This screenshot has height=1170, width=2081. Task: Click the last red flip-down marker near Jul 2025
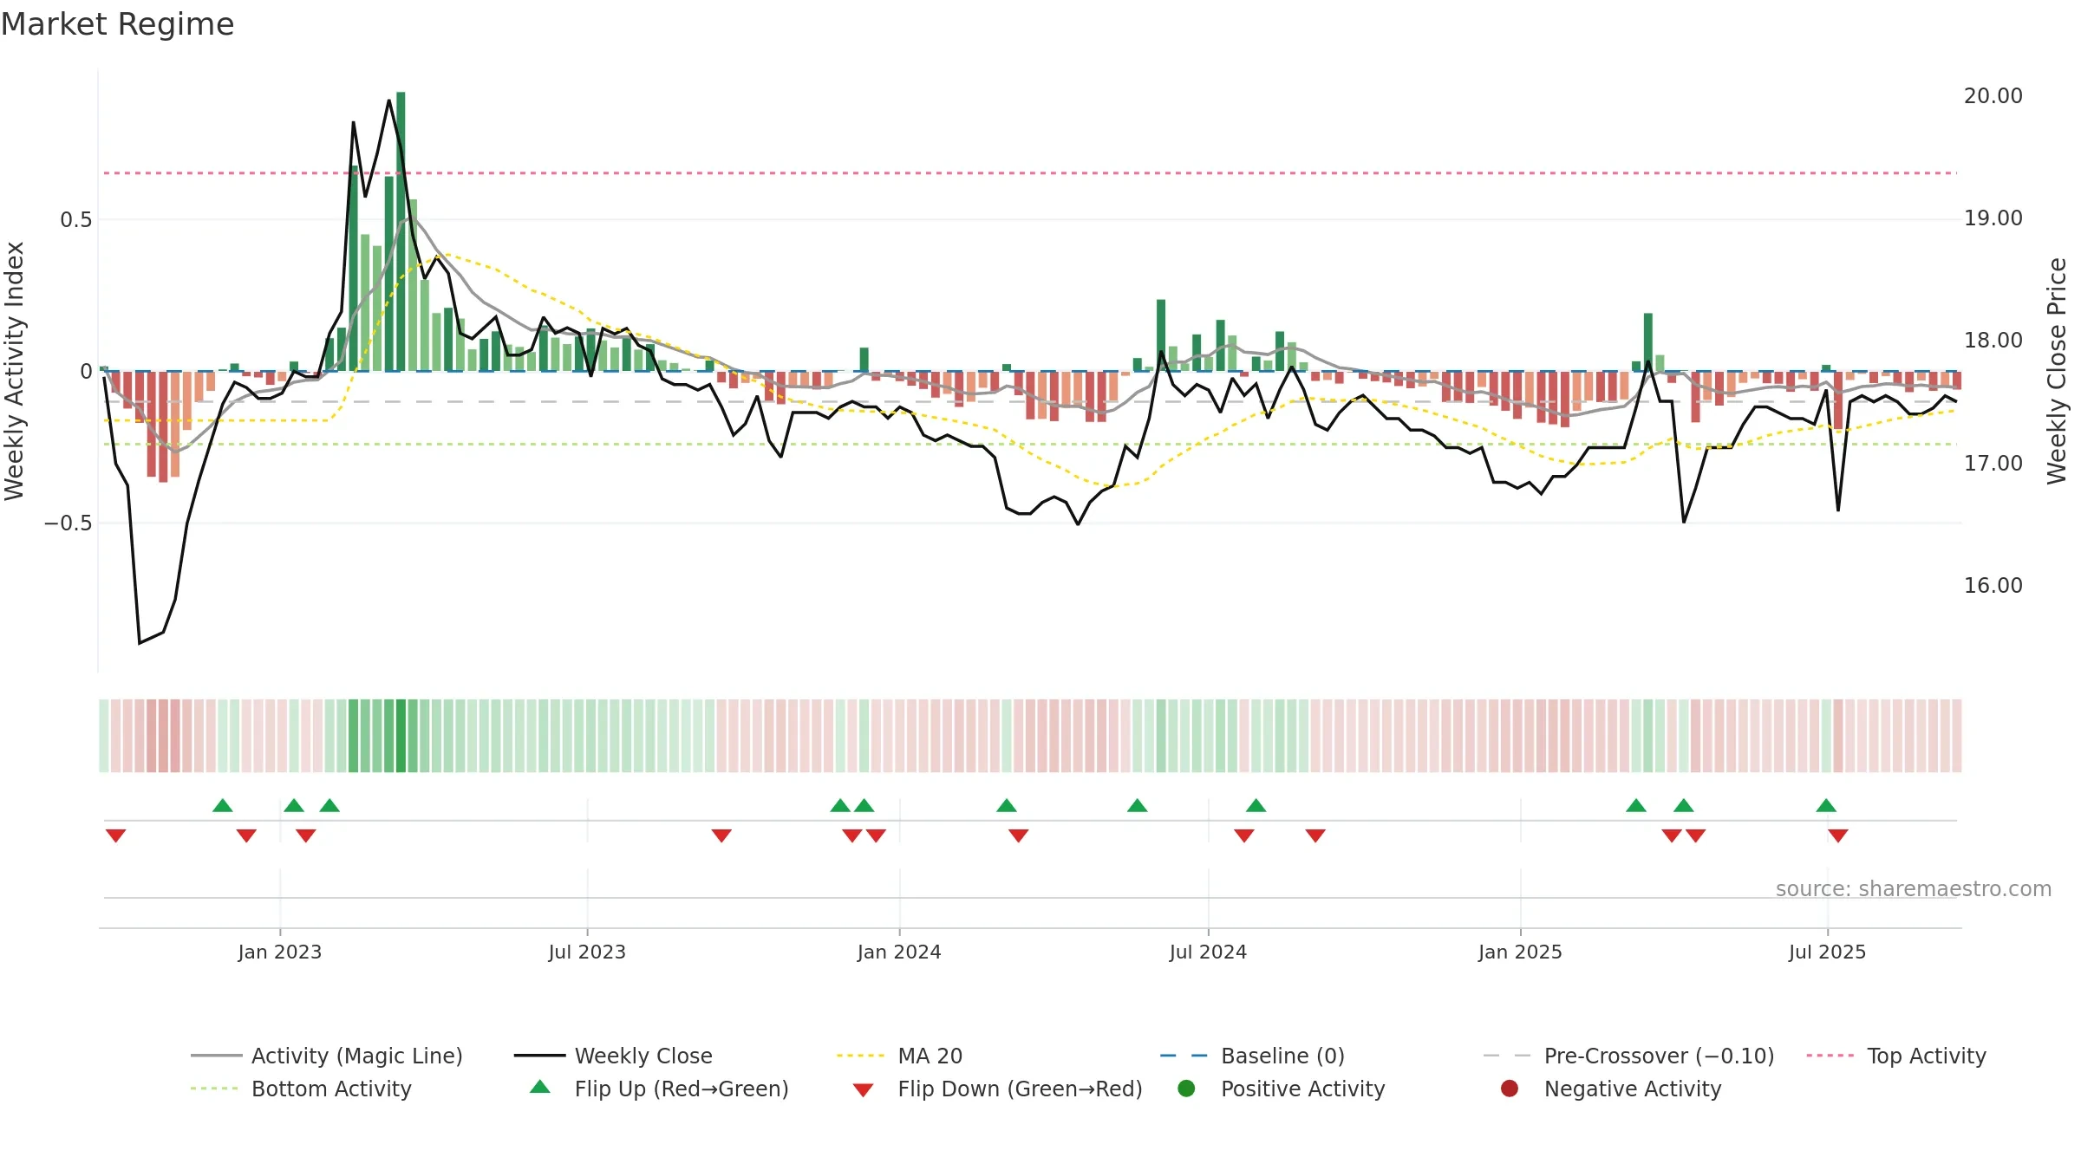pyautogui.click(x=1838, y=835)
